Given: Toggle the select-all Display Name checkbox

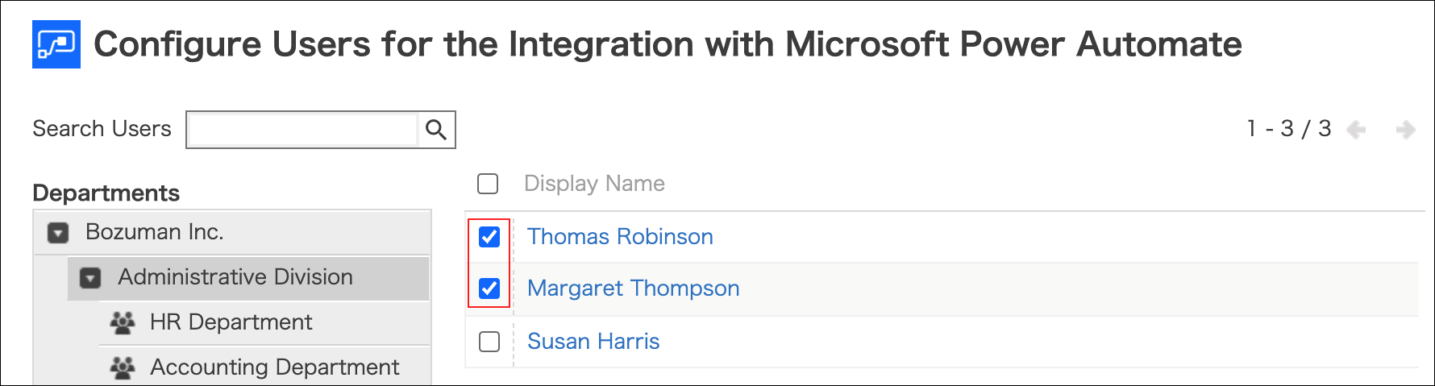Looking at the screenshot, I should pos(488,184).
